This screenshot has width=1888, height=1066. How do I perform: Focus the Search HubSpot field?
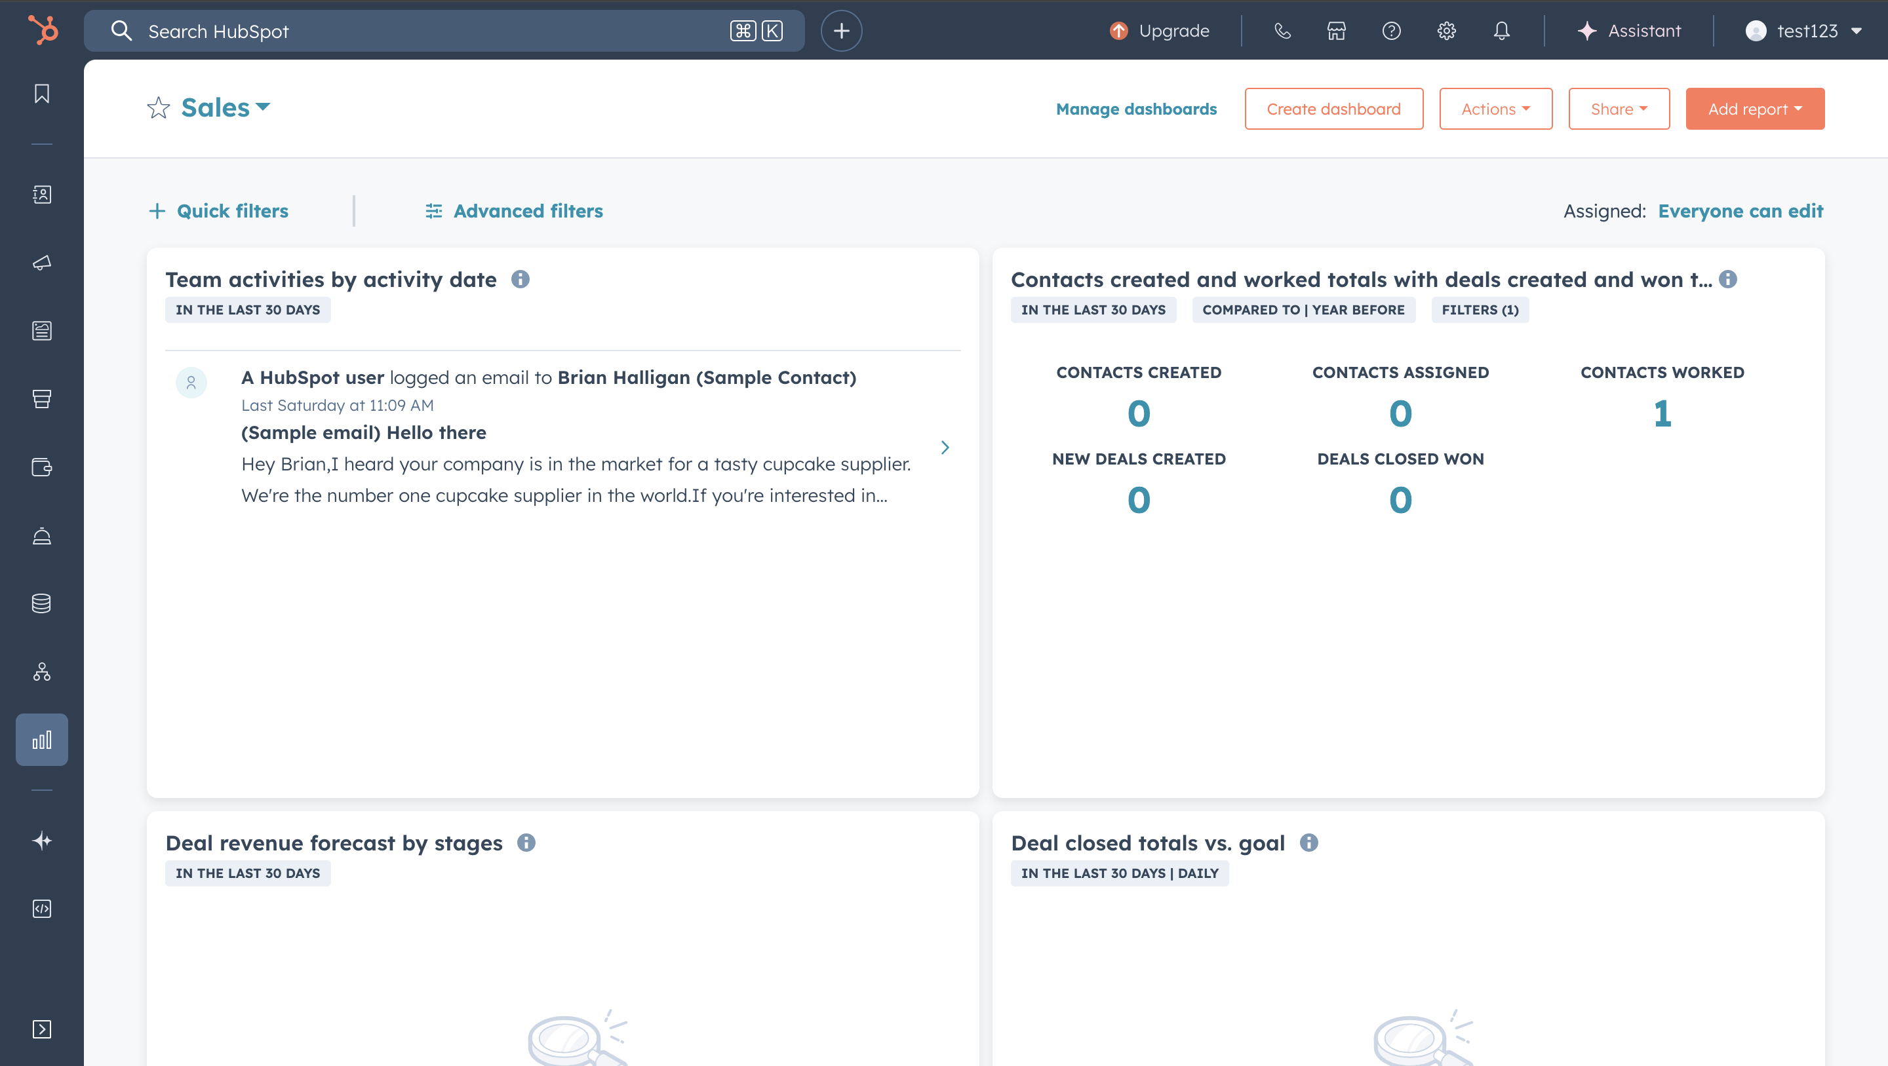[444, 31]
